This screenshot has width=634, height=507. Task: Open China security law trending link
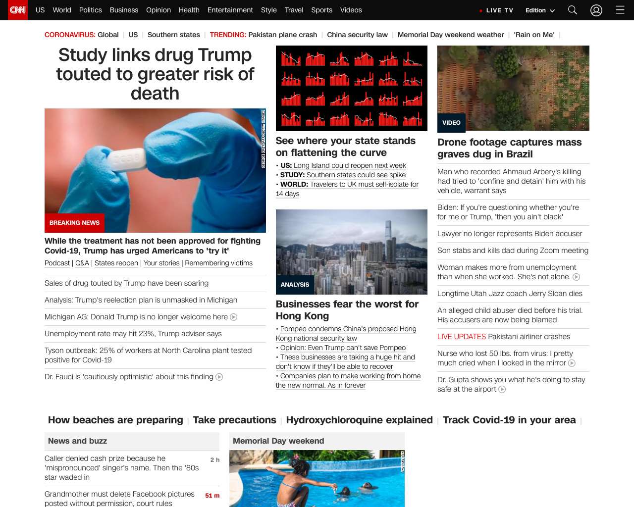coord(358,35)
